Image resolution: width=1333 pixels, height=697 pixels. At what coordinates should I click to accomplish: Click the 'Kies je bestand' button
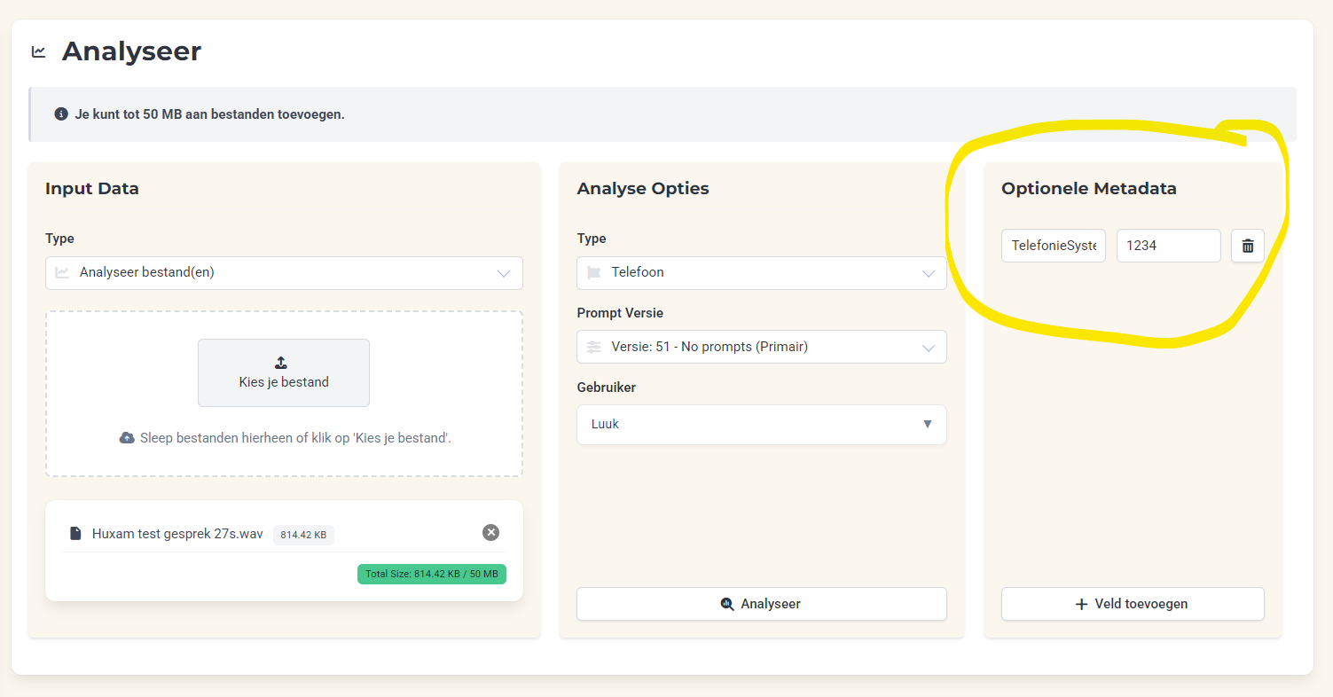pos(284,372)
